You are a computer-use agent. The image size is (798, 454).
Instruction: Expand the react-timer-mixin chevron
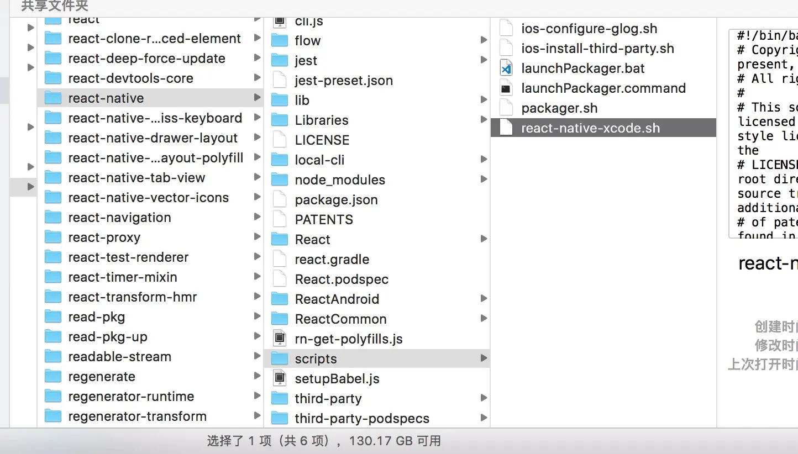pos(257,277)
